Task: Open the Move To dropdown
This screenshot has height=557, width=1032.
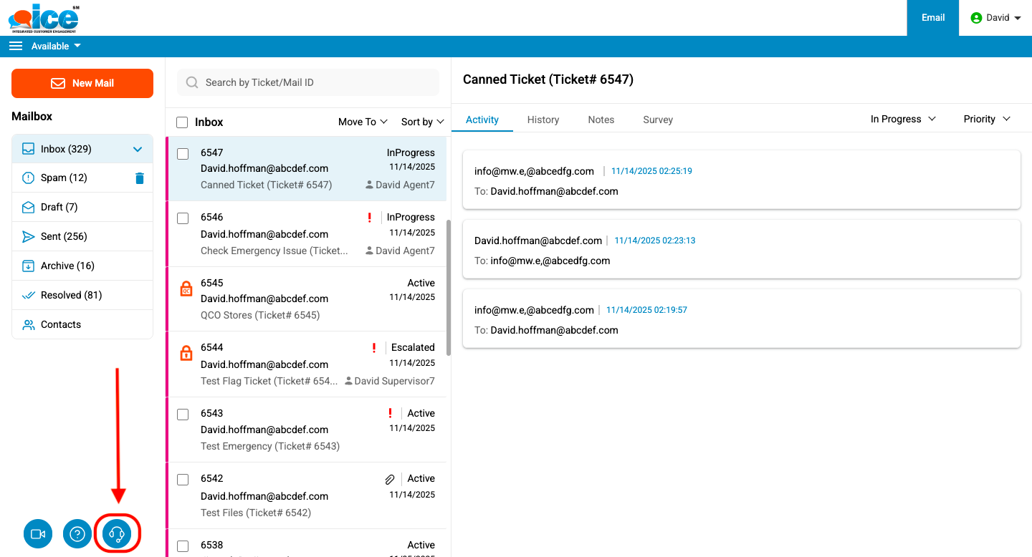Action: [363, 122]
